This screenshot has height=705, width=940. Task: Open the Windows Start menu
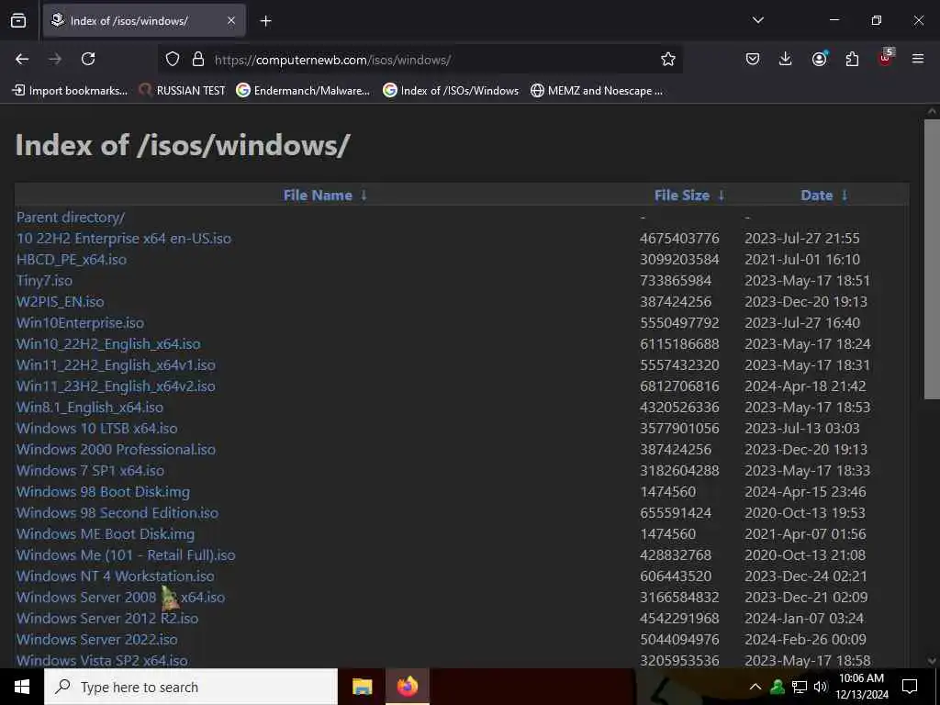22,687
